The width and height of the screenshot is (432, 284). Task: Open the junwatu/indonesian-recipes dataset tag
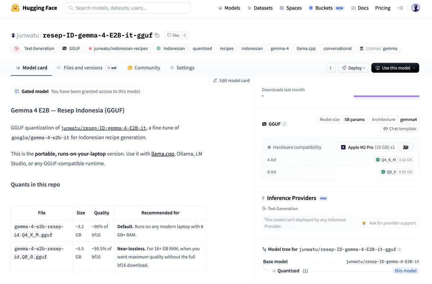pyautogui.click(x=118, y=48)
